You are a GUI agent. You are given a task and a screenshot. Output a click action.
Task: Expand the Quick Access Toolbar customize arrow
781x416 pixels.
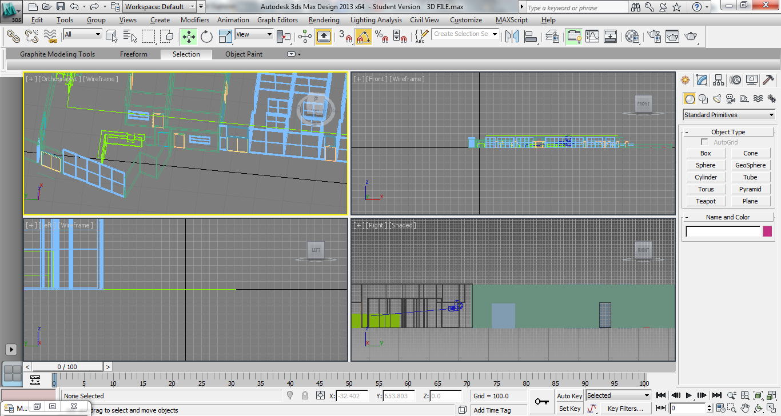201,7
